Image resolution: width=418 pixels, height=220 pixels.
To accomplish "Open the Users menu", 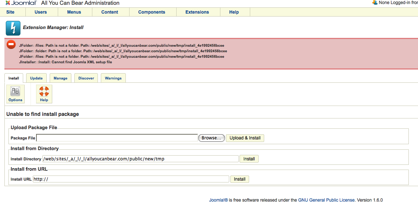I will click(41, 12).
